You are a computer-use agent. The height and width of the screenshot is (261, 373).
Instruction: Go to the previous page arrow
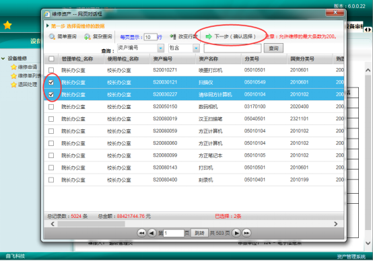coord(151,233)
